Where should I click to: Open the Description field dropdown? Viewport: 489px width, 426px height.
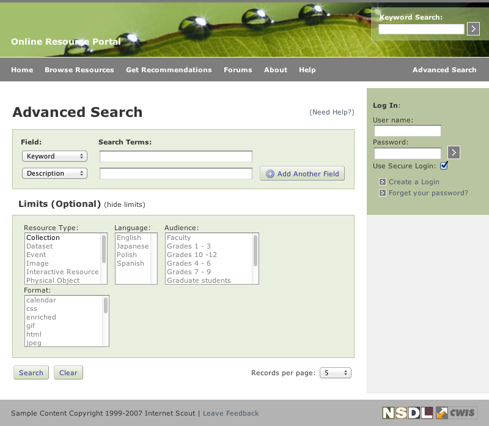pyautogui.click(x=54, y=173)
